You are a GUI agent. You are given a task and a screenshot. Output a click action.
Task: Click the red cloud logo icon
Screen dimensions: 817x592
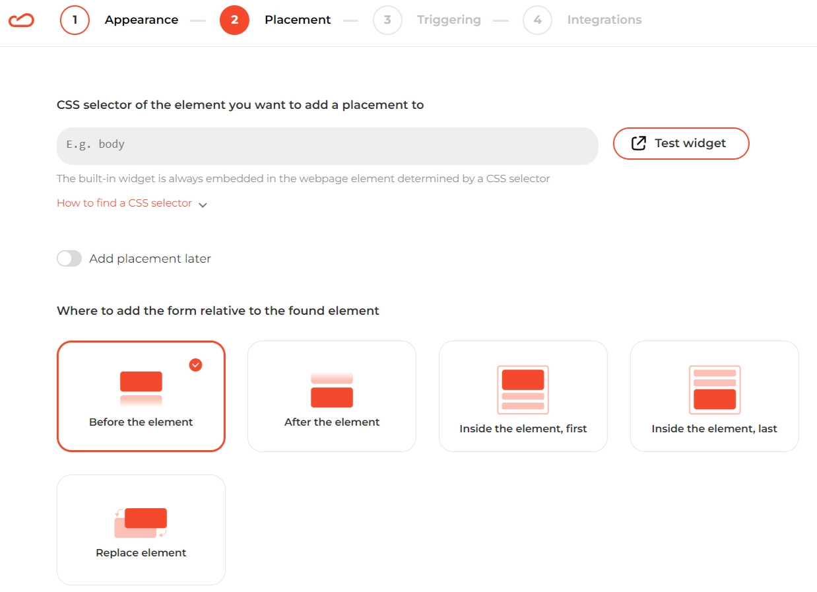click(21, 20)
